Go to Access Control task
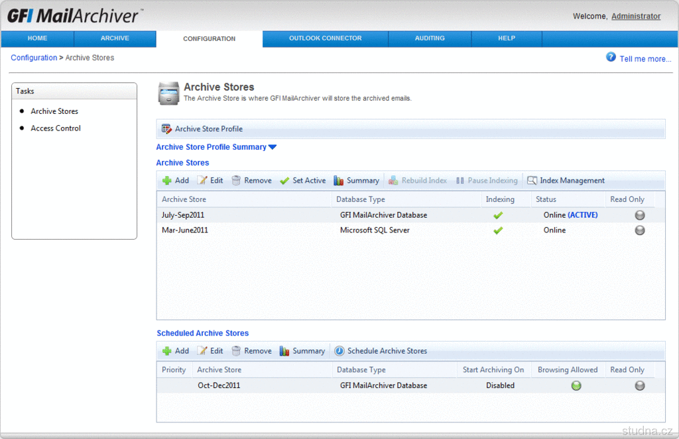Screen dimensions: 679x439 [56, 128]
